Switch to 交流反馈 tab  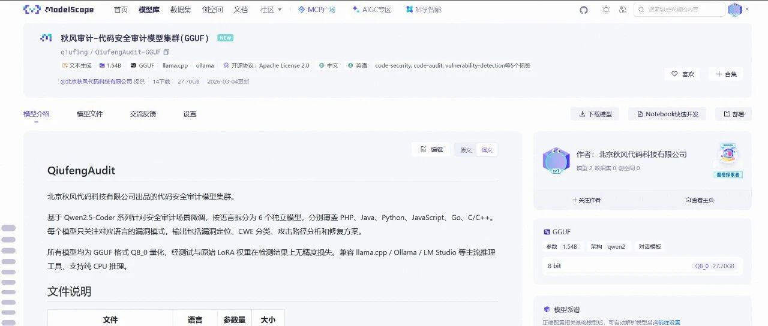(143, 114)
